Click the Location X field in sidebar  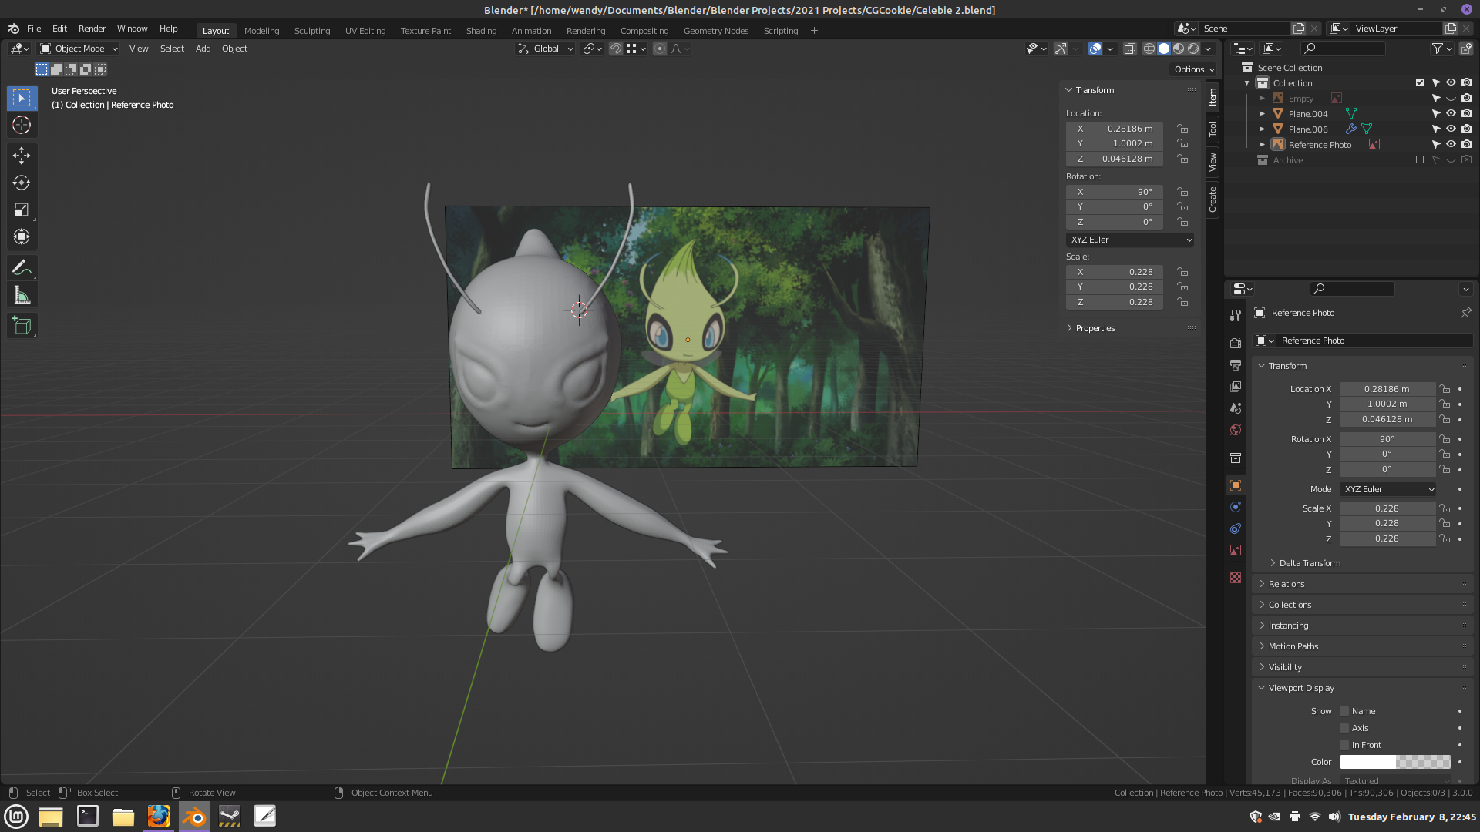(x=1115, y=129)
